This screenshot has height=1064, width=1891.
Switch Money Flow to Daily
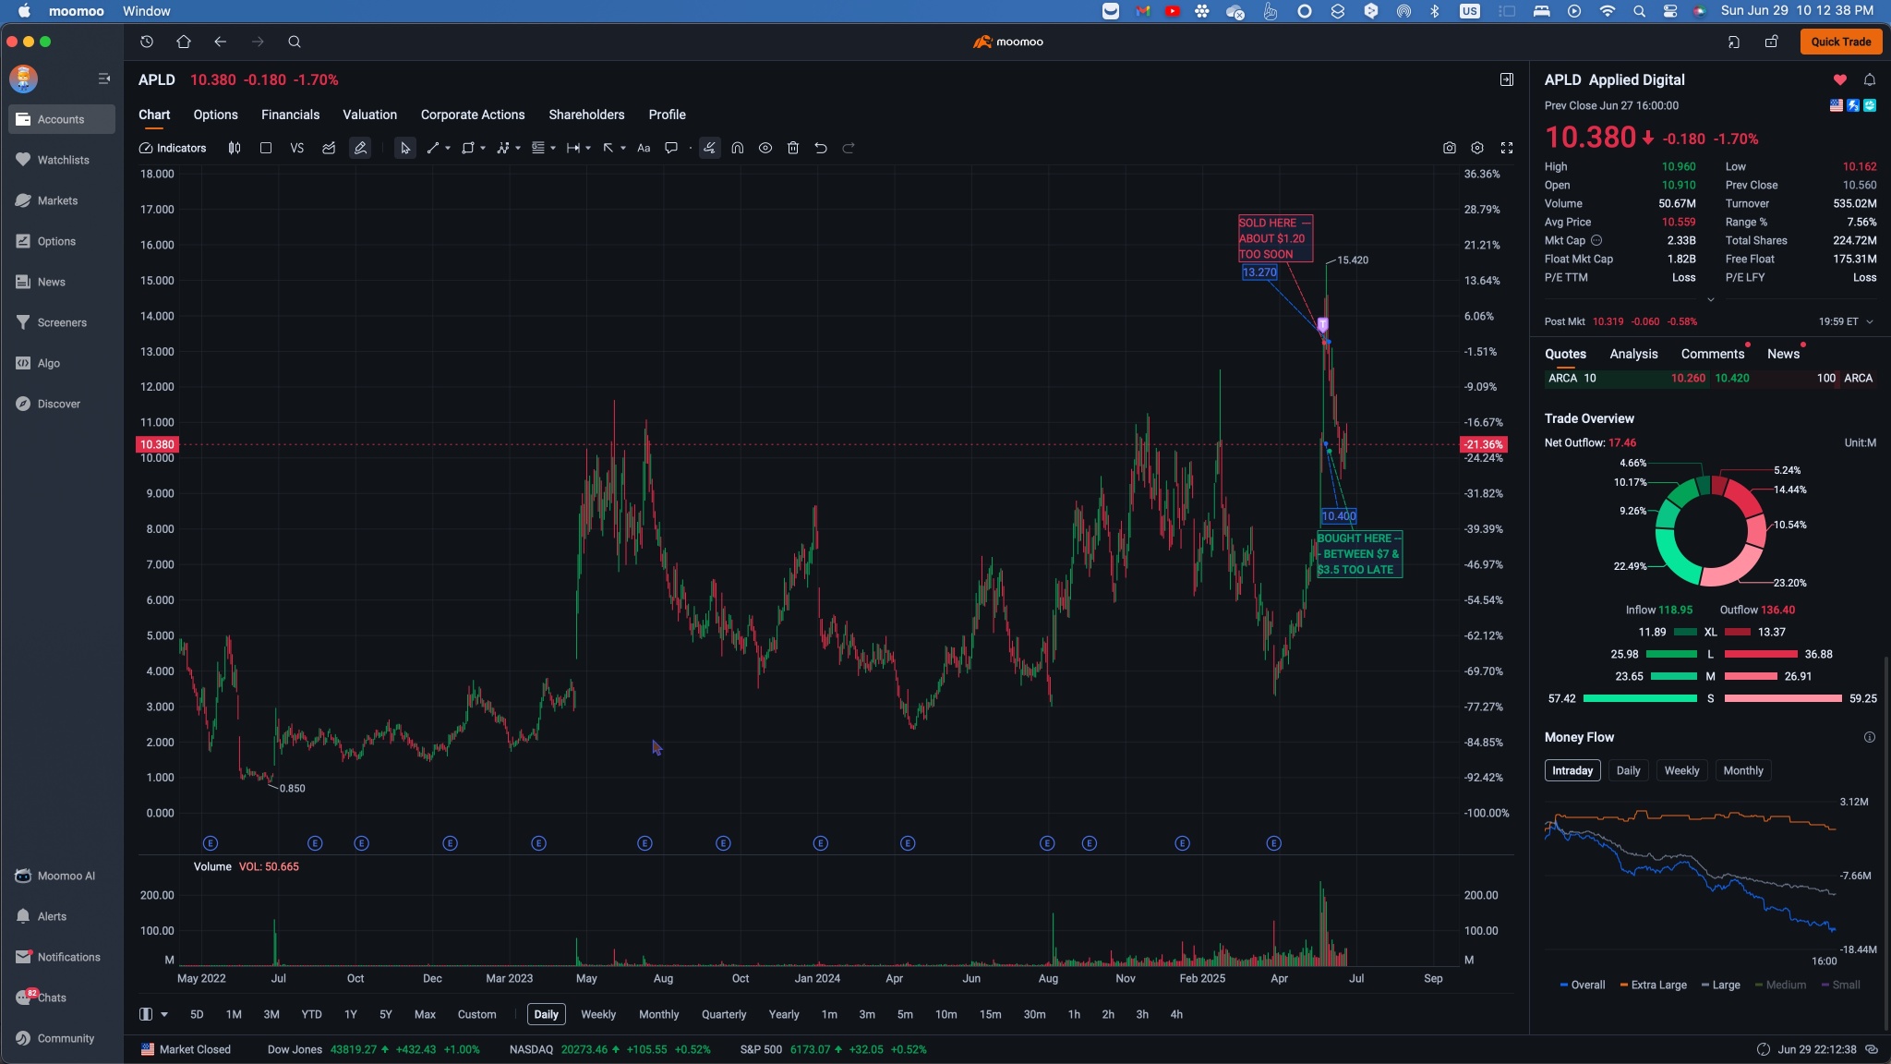tap(1628, 770)
